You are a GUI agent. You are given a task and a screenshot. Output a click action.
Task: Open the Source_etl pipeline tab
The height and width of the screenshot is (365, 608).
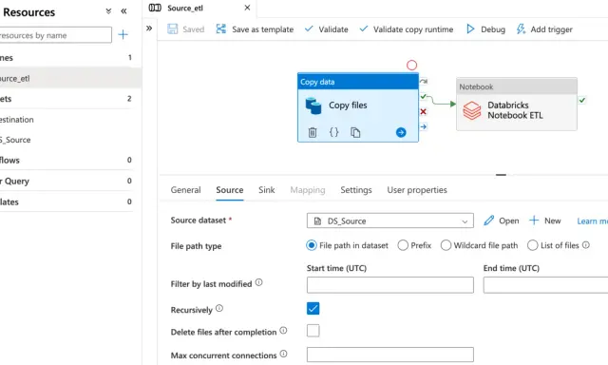pos(185,8)
